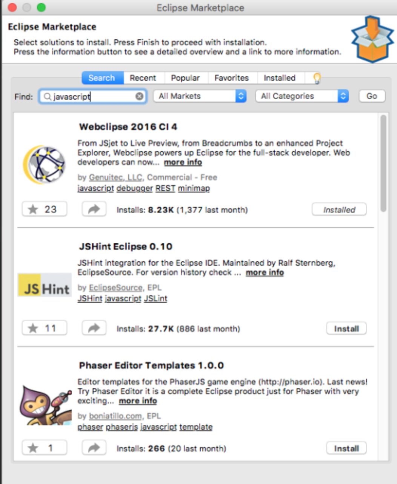This screenshot has width=397, height=484.
Task: Click the lightbulb tips icon beside Installed tab
Action: pos(317,78)
